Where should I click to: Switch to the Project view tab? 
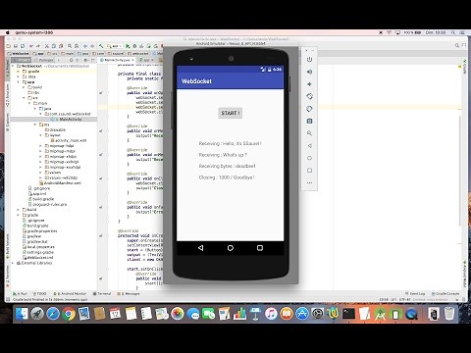pos(22,60)
